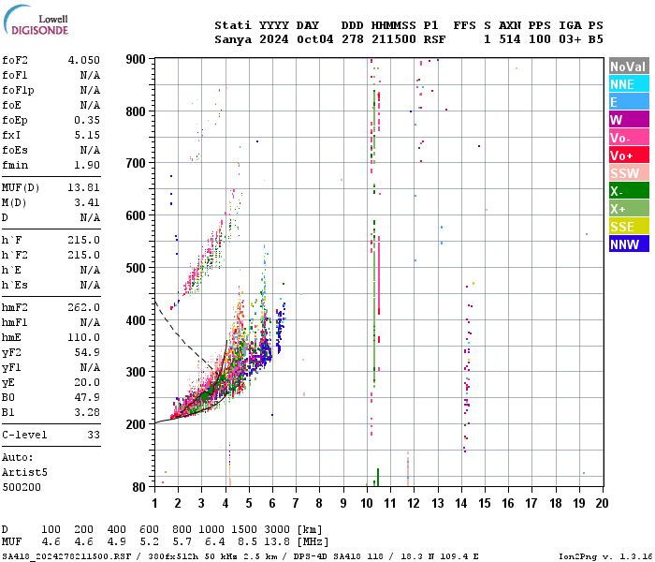Screen dimensions: 655x562
Task: Click the Artist5 auto-scaling label
Action: [x=22, y=473]
